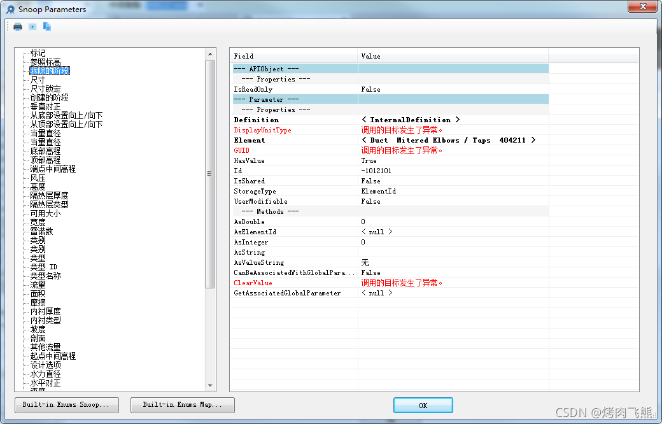Click the Parameter group header row
This screenshot has height=424, width=662.
click(x=391, y=100)
